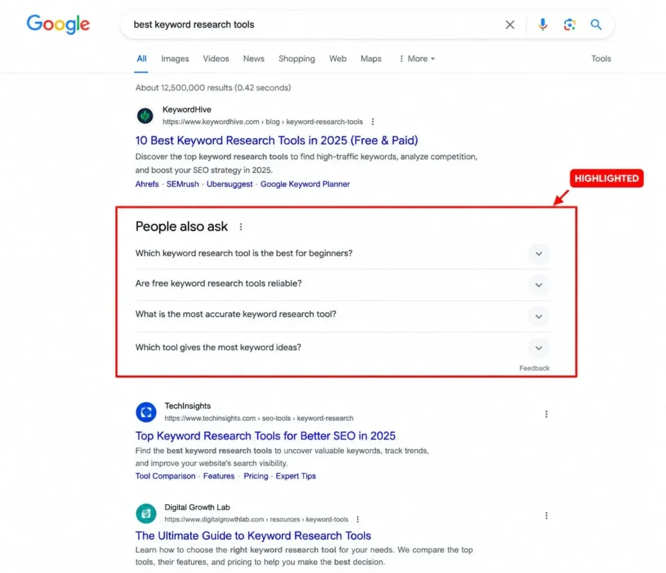Switch to the News tab

[x=254, y=58]
